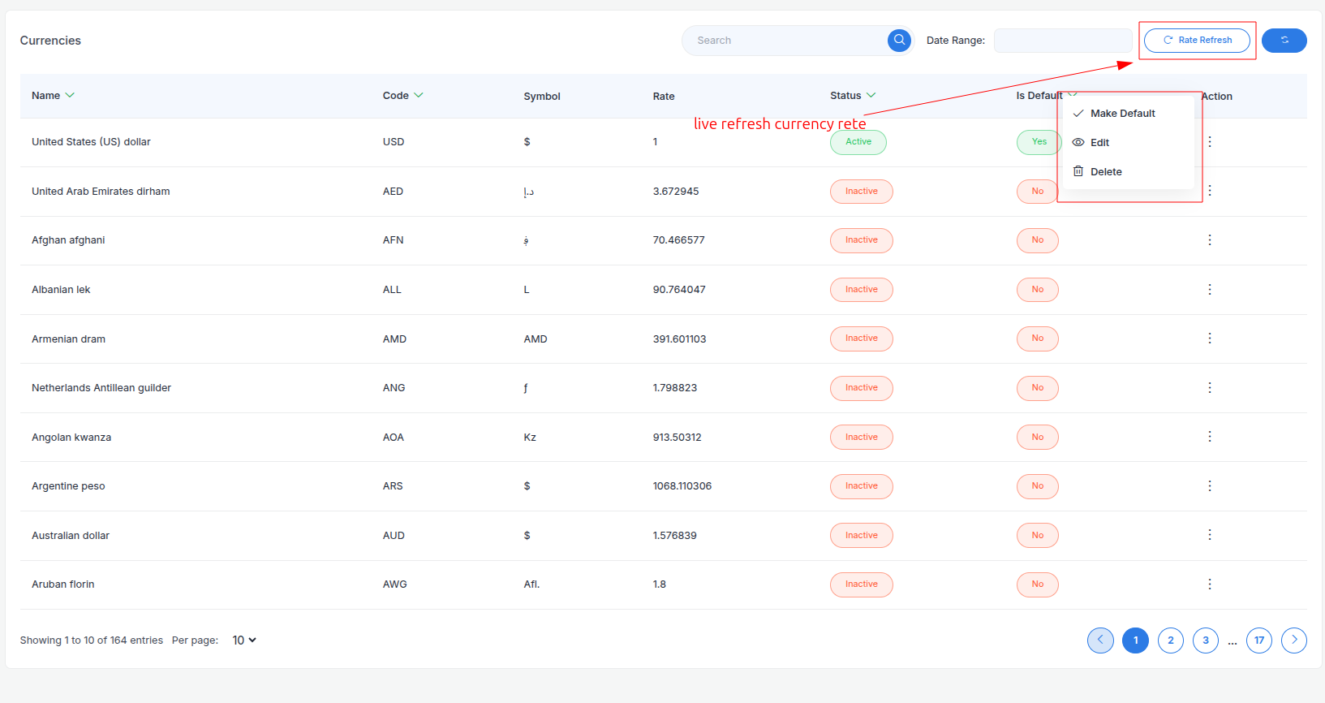Click the Currencies page heading
Image resolution: width=1325 pixels, height=703 pixels.
[x=50, y=41]
